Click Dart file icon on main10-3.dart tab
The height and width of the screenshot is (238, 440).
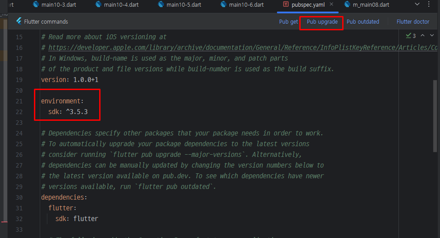coord(36,4)
